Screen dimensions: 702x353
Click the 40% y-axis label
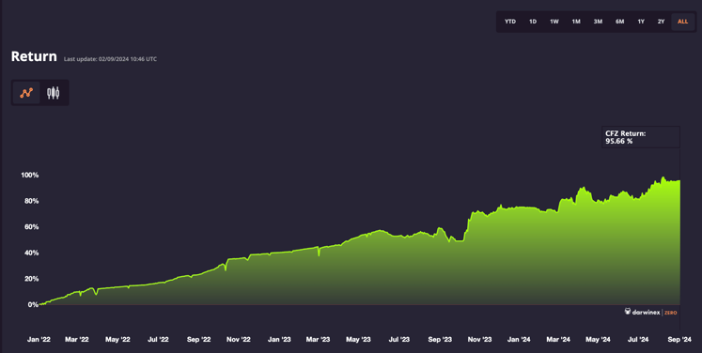click(x=31, y=253)
